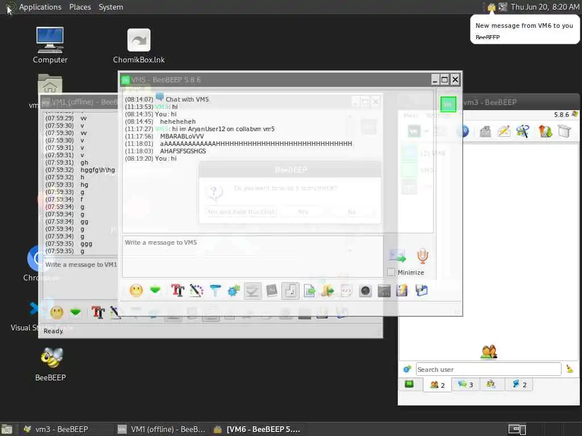
Task: Click the 'Chat with VM5.' header line
Action: (188, 99)
